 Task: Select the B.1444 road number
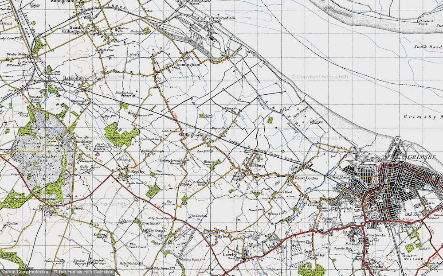pyautogui.click(x=320, y=218)
